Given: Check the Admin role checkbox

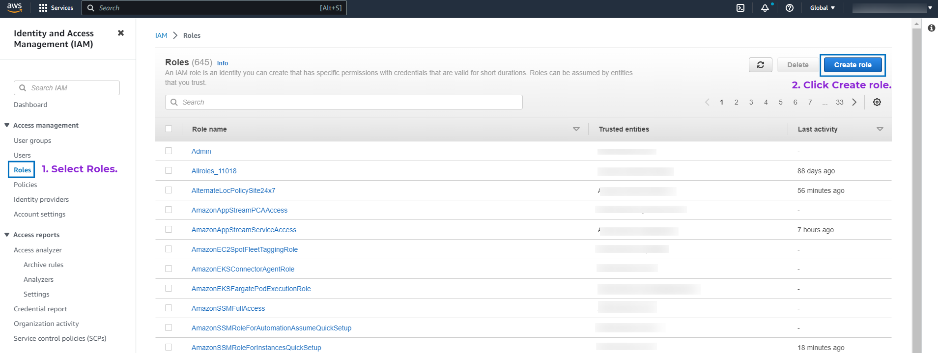Looking at the screenshot, I should click(x=169, y=151).
